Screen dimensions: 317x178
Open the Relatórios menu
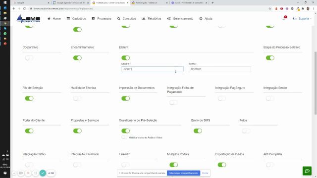click(152, 19)
